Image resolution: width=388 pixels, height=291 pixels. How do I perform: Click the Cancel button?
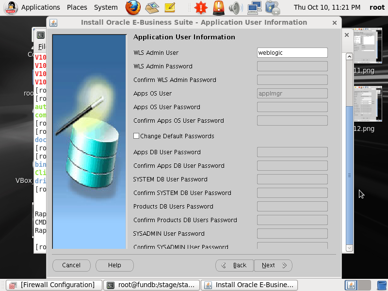click(71, 265)
